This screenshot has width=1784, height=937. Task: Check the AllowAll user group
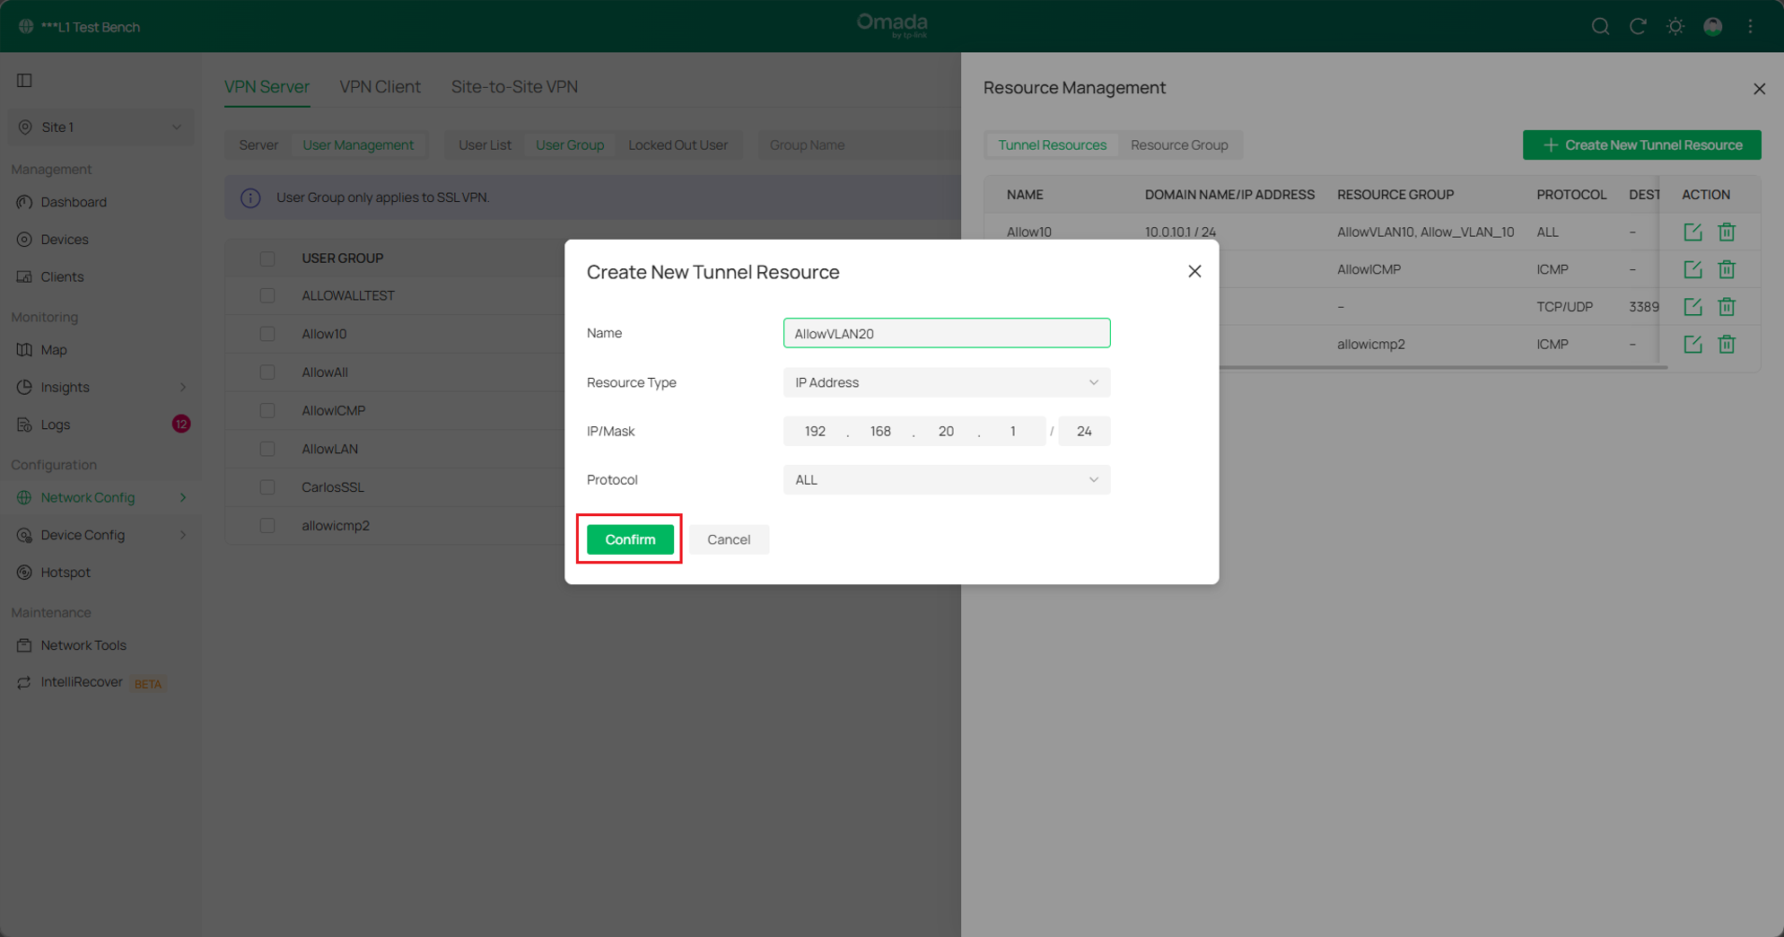[267, 372]
